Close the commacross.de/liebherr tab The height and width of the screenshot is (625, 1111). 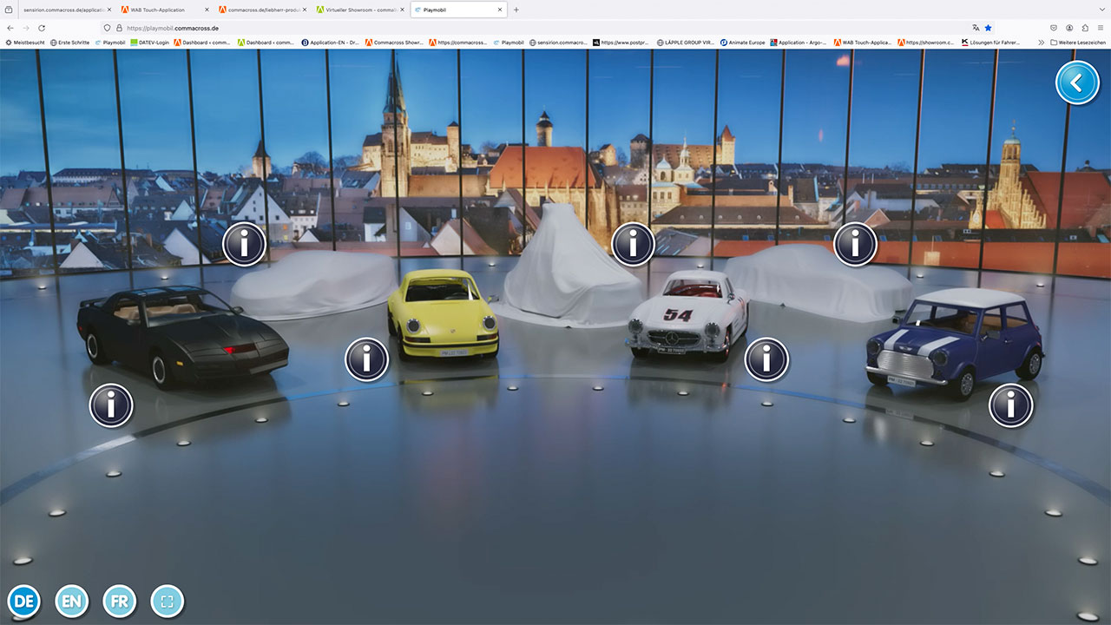point(305,10)
